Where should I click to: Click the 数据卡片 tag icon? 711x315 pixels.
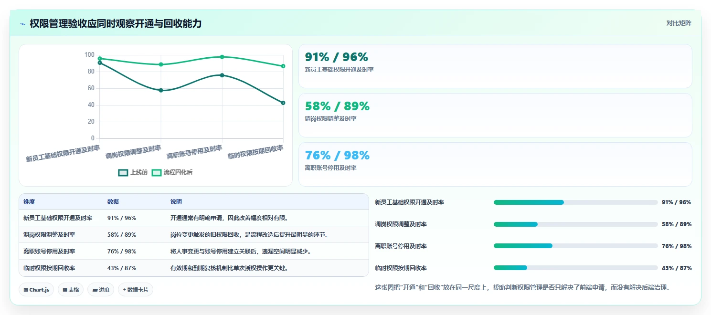(x=125, y=290)
